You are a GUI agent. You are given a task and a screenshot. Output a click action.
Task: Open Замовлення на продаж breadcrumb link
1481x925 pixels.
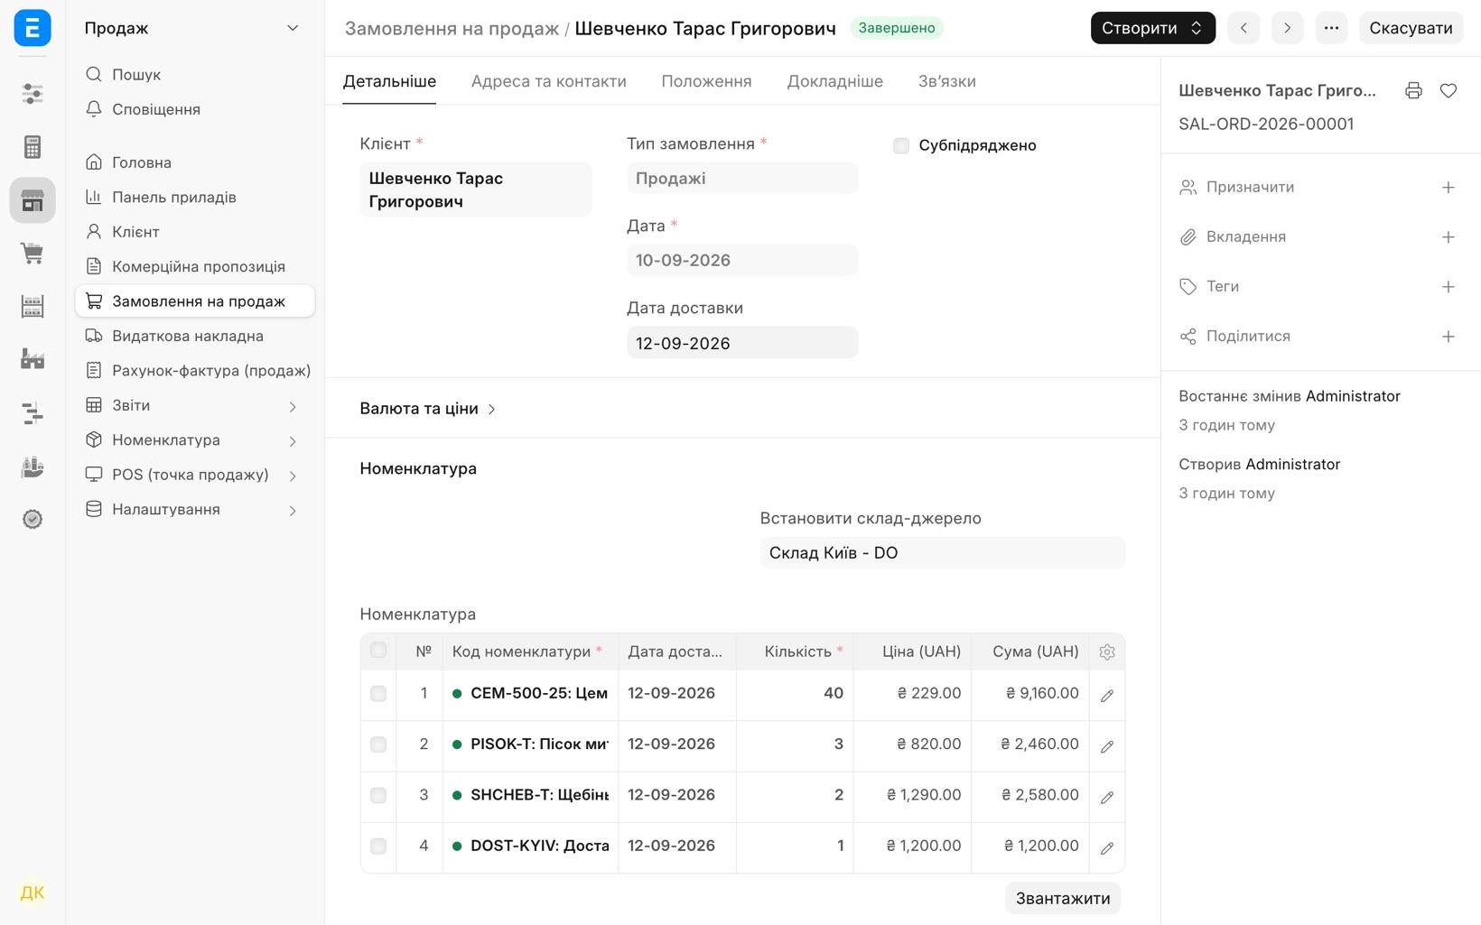[452, 28]
